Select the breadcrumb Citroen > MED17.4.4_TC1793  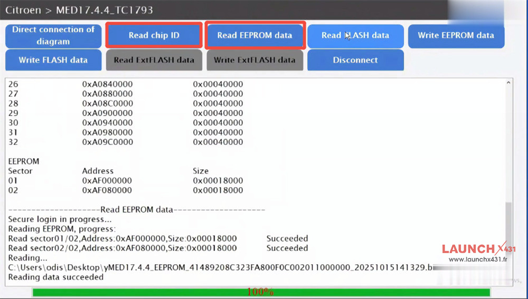pos(79,10)
